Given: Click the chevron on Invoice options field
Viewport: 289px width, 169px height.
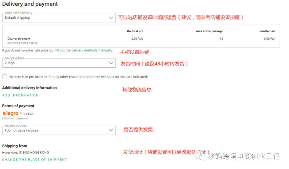Looking at the screenshot, I should (x=111, y=130).
